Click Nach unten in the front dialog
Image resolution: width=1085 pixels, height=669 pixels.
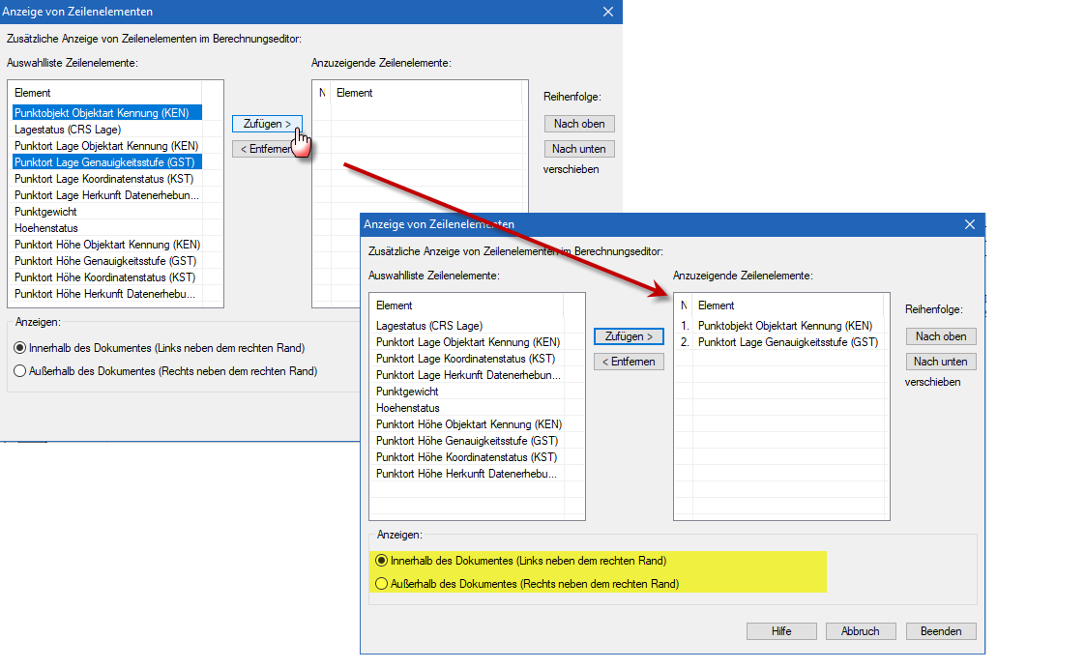tap(941, 362)
